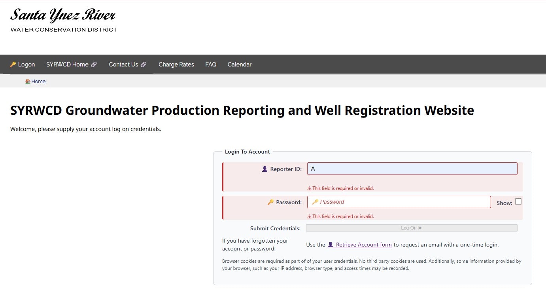Click the welcome text about log on credentials

[86, 129]
